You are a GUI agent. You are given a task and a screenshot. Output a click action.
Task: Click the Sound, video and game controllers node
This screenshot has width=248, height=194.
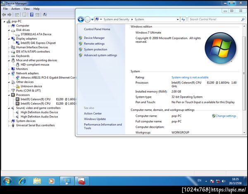click(38, 108)
